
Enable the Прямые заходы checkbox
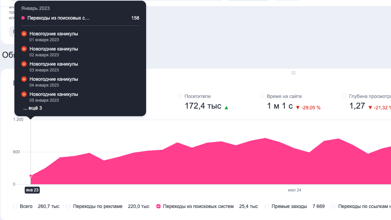pos(266,206)
